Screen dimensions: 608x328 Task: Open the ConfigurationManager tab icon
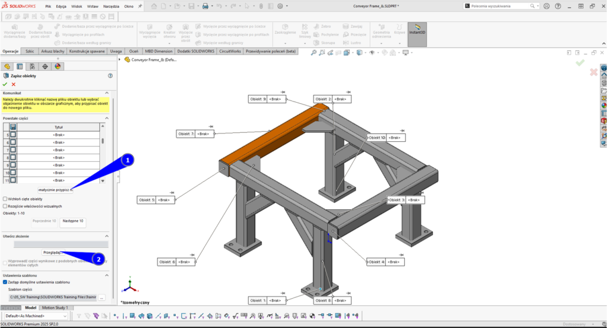click(x=32, y=66)
